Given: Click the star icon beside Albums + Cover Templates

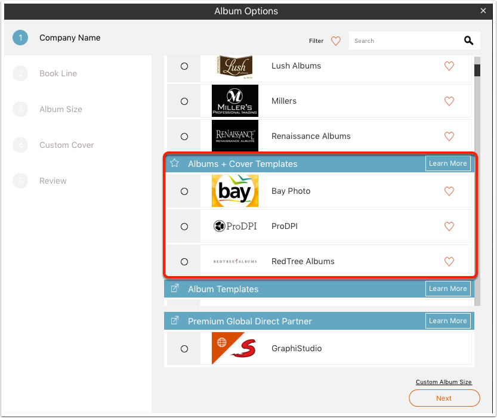Looking at the screenshot, I should [x=174, y=163].
